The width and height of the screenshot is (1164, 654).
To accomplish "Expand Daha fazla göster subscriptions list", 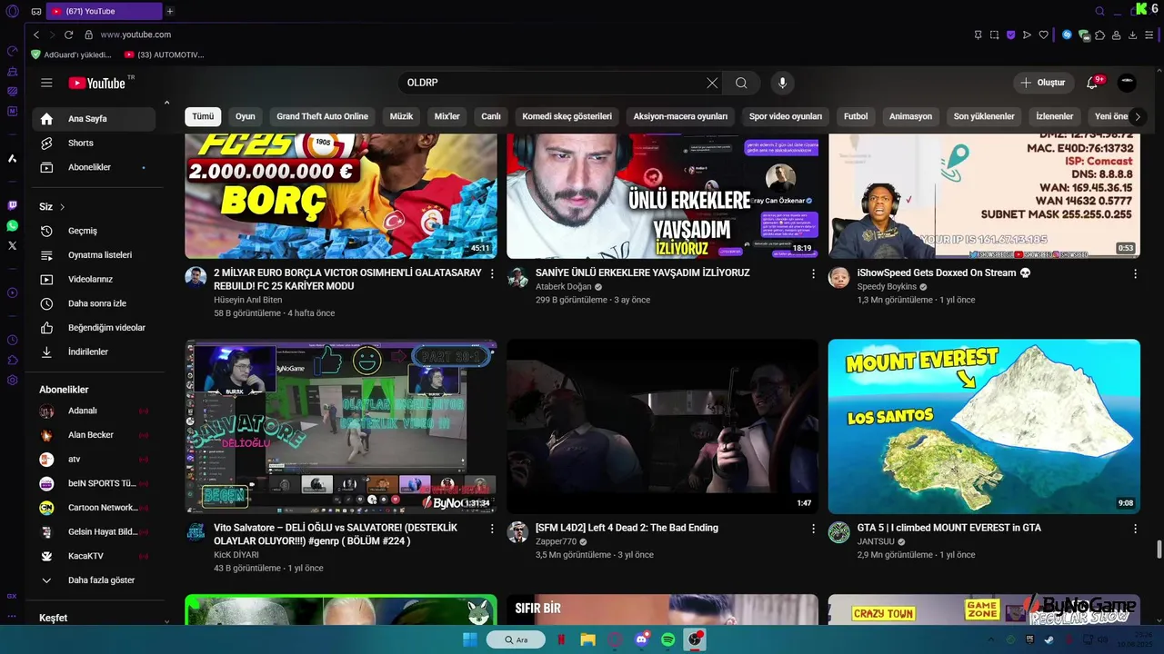I will [94, 580].
